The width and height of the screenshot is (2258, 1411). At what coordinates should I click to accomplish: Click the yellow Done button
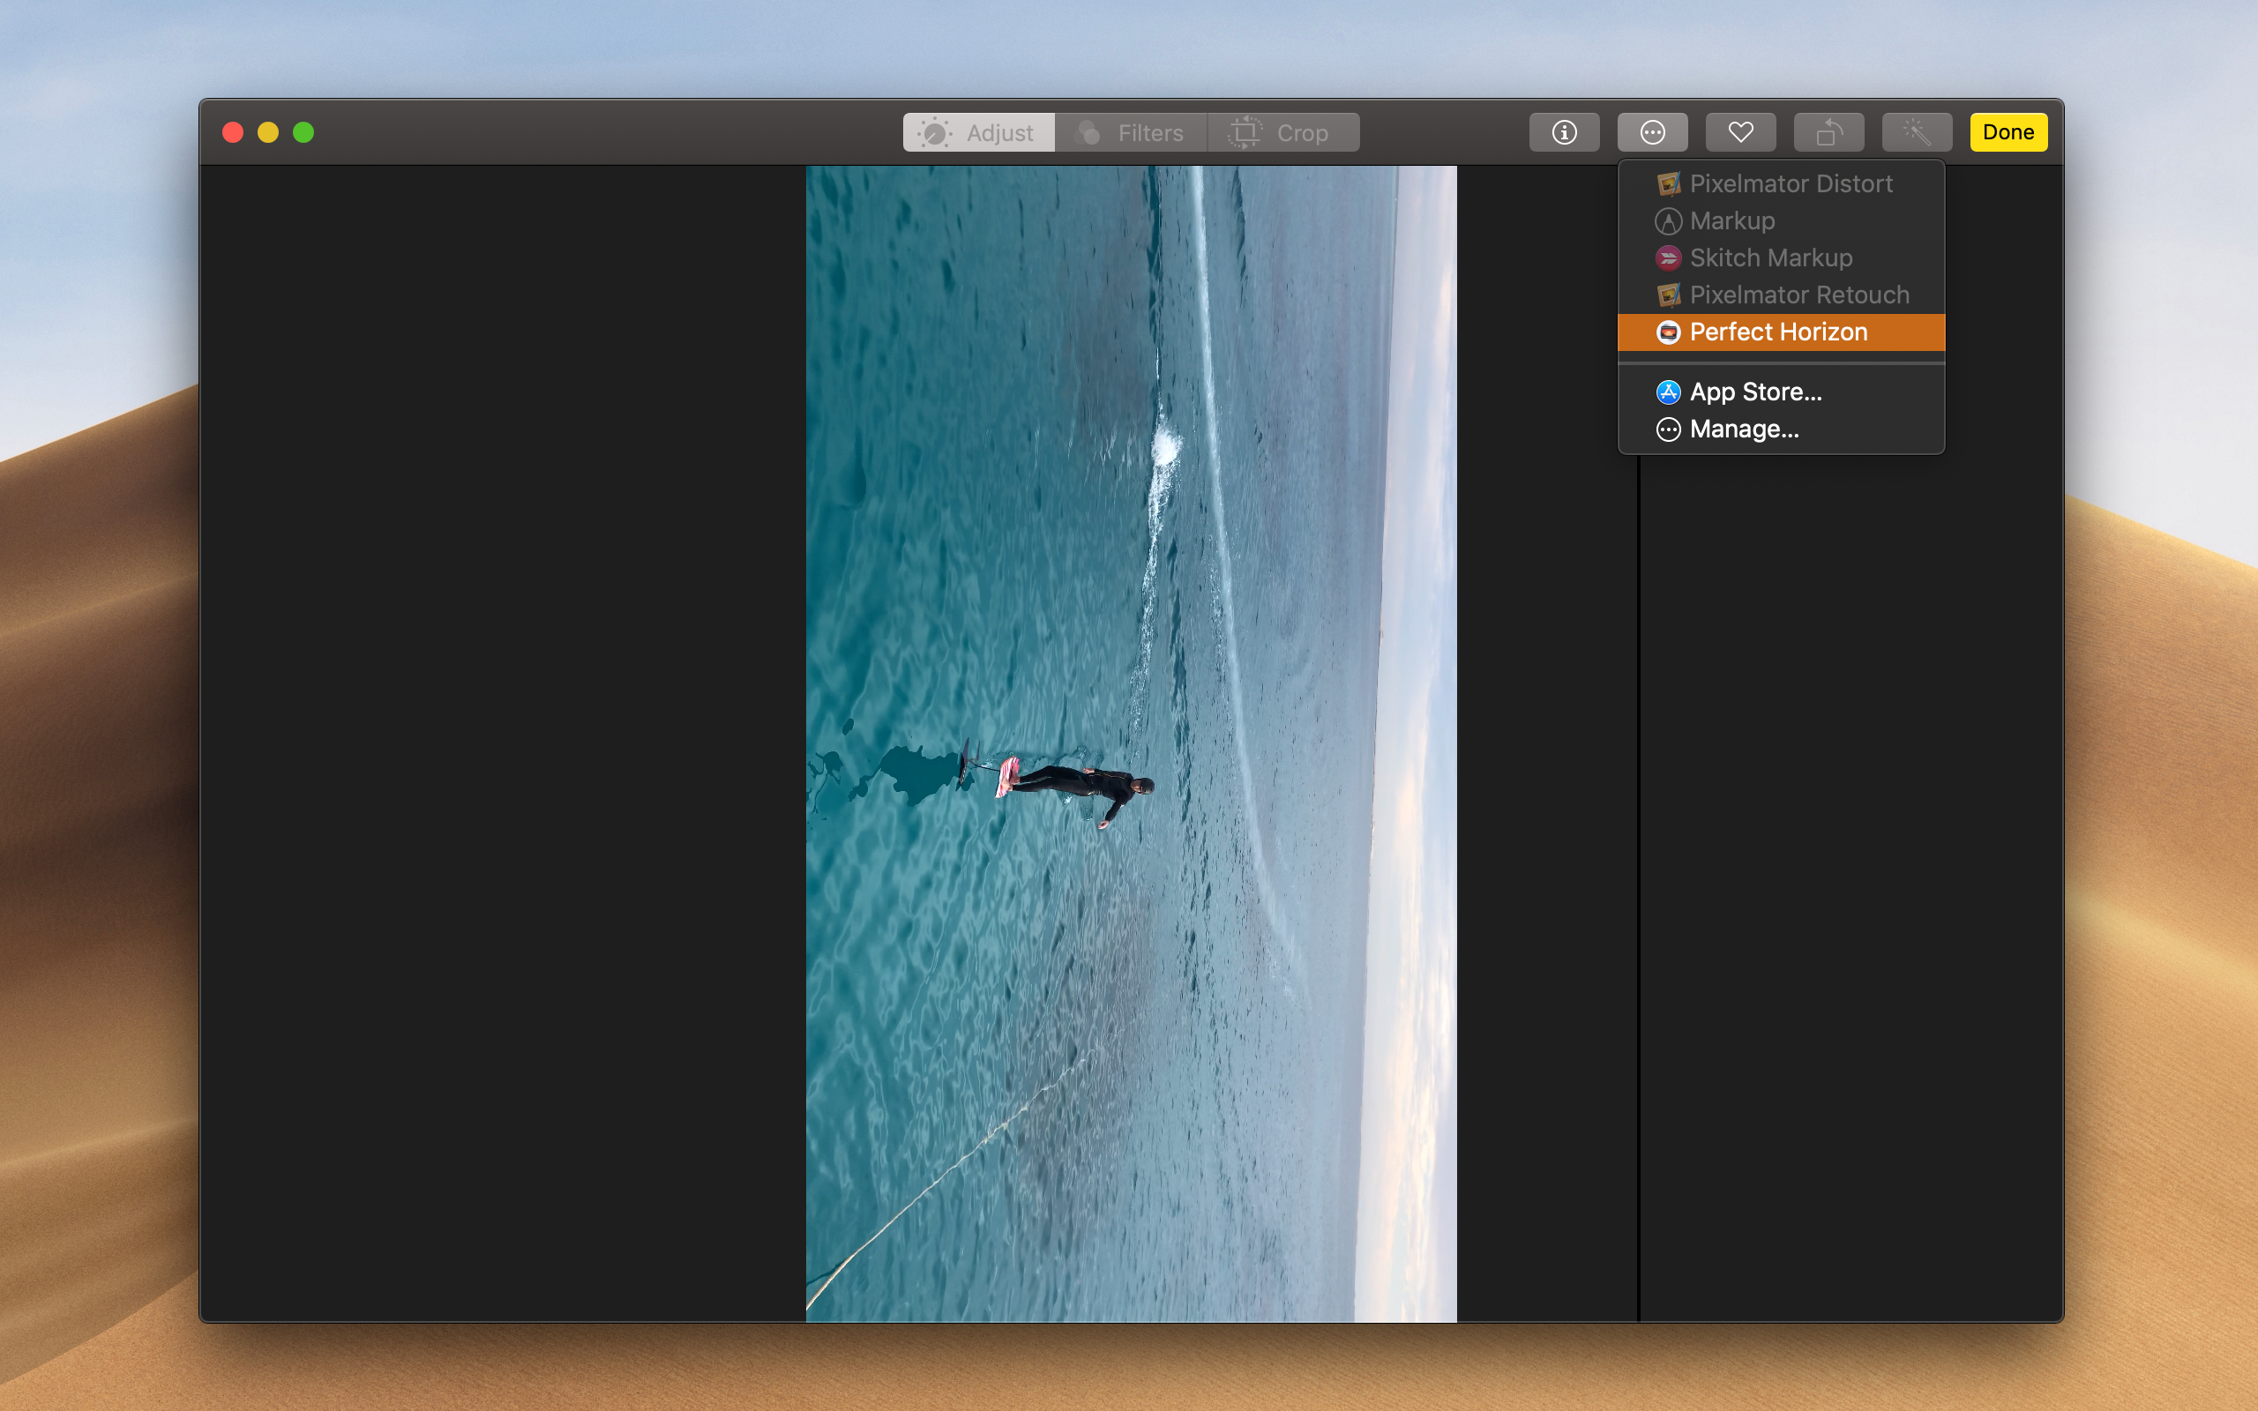(x=2008, y=132)
